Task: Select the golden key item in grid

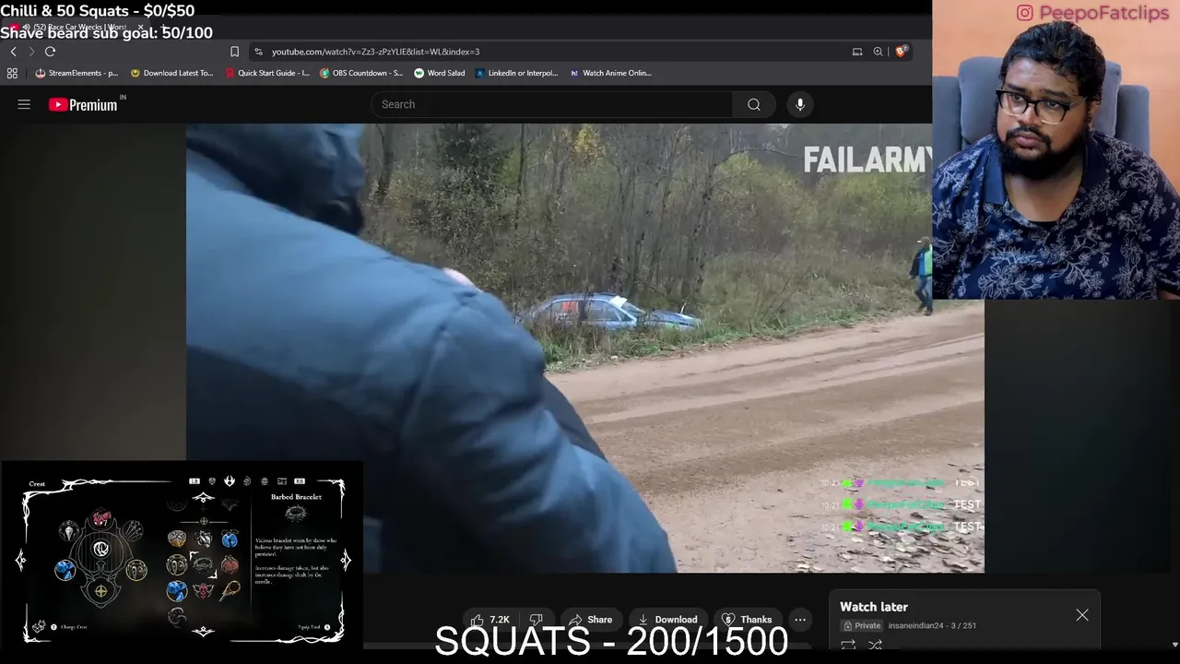Action: 230,591
